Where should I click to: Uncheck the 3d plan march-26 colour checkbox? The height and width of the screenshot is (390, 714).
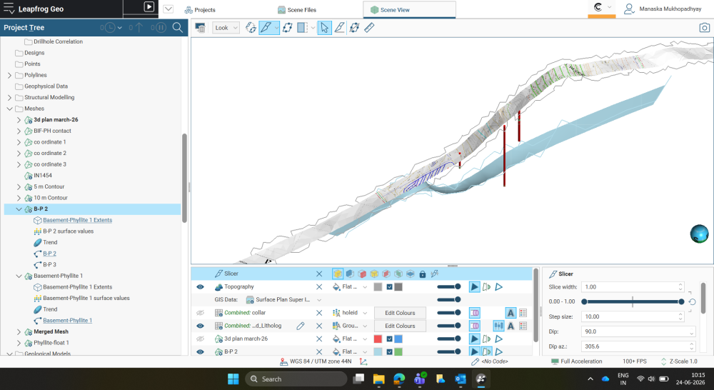click(389, 339)
